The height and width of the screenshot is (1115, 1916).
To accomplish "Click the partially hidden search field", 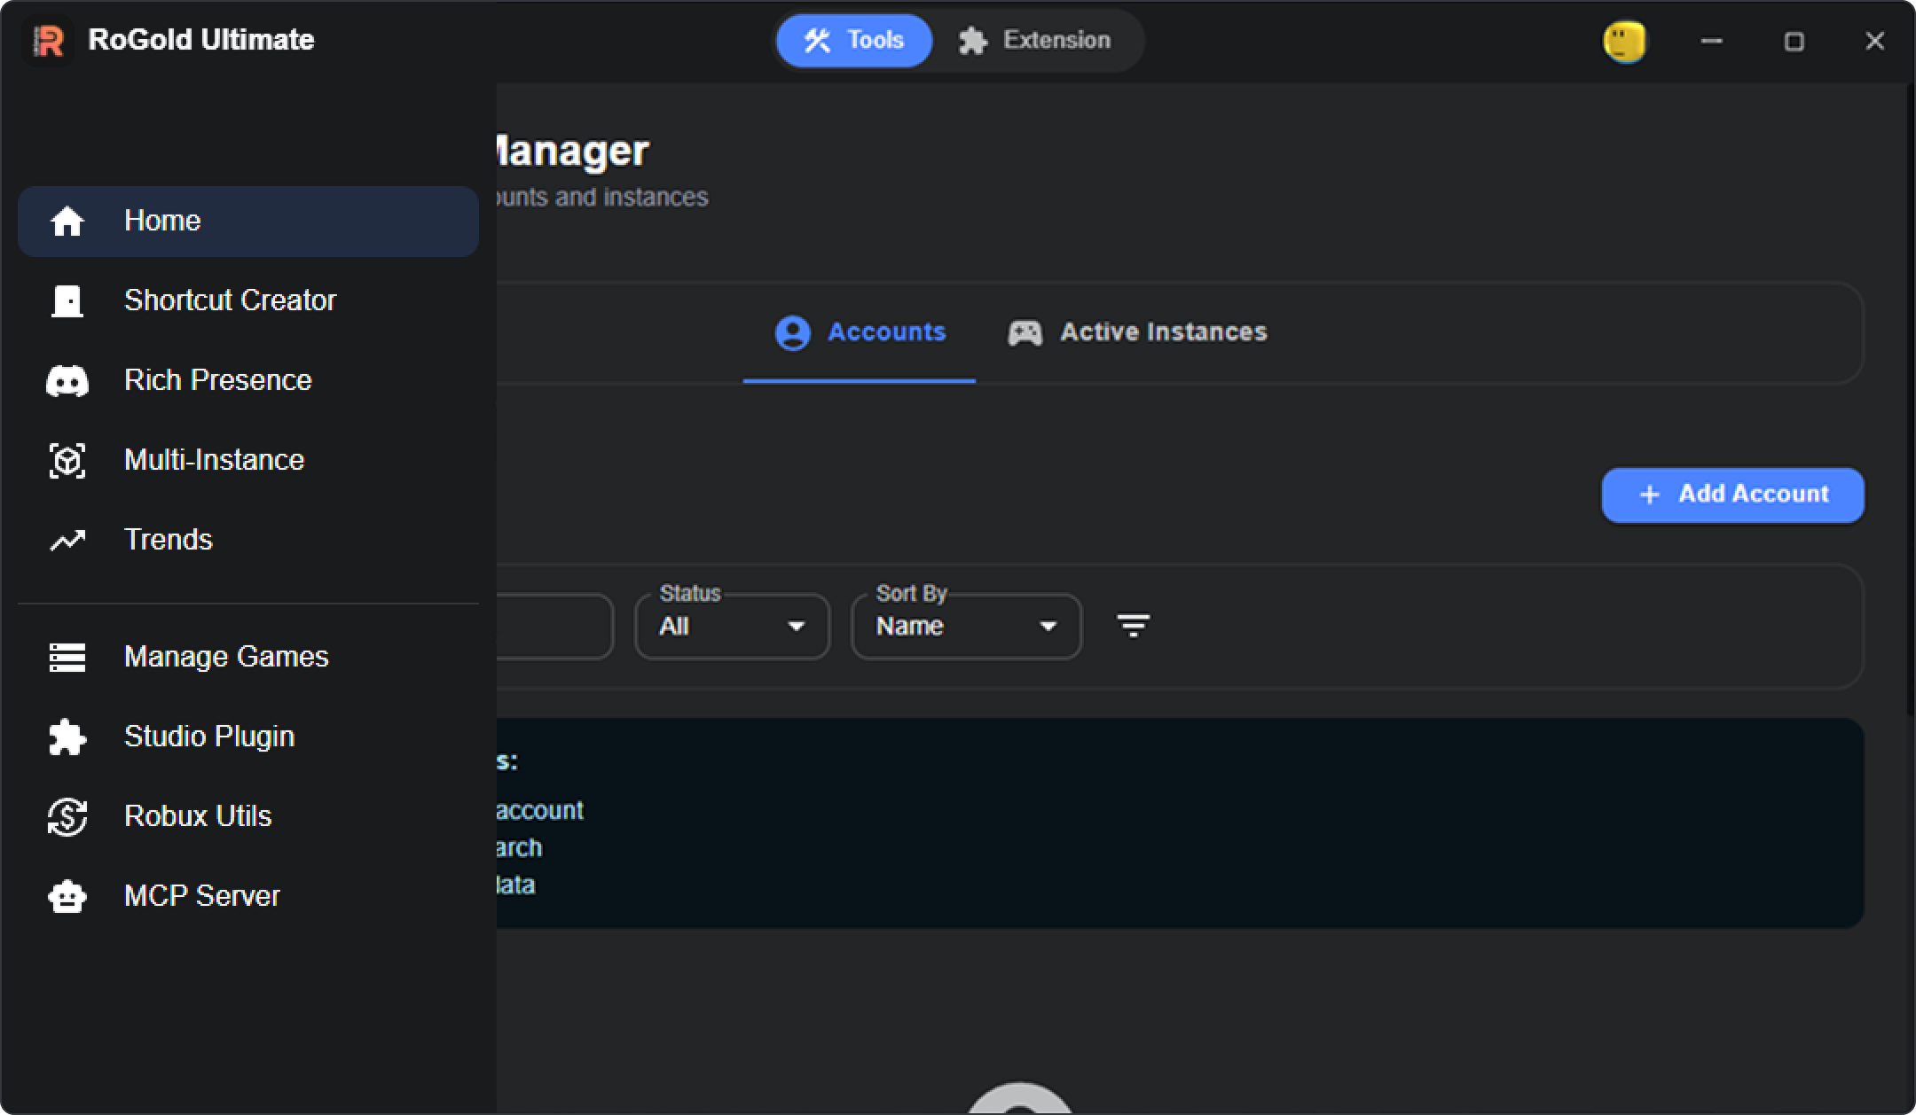I will point(554,626).
